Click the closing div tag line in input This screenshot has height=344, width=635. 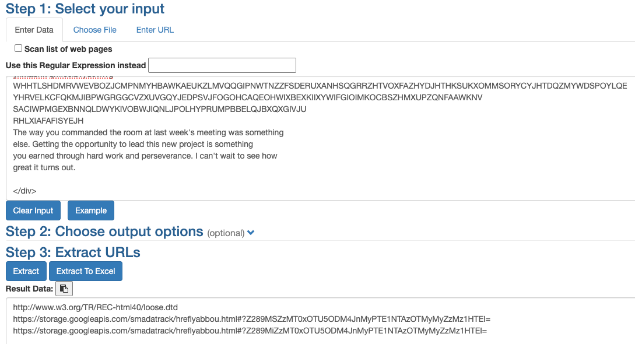pyautogui.click(x=24, y=191)
